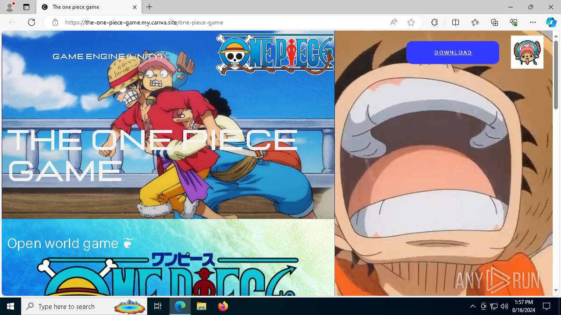Viewport: 561px width, 315px height.
Task: Focus the address bar URL
Action: pyautogui.click(x=144, y=22)
